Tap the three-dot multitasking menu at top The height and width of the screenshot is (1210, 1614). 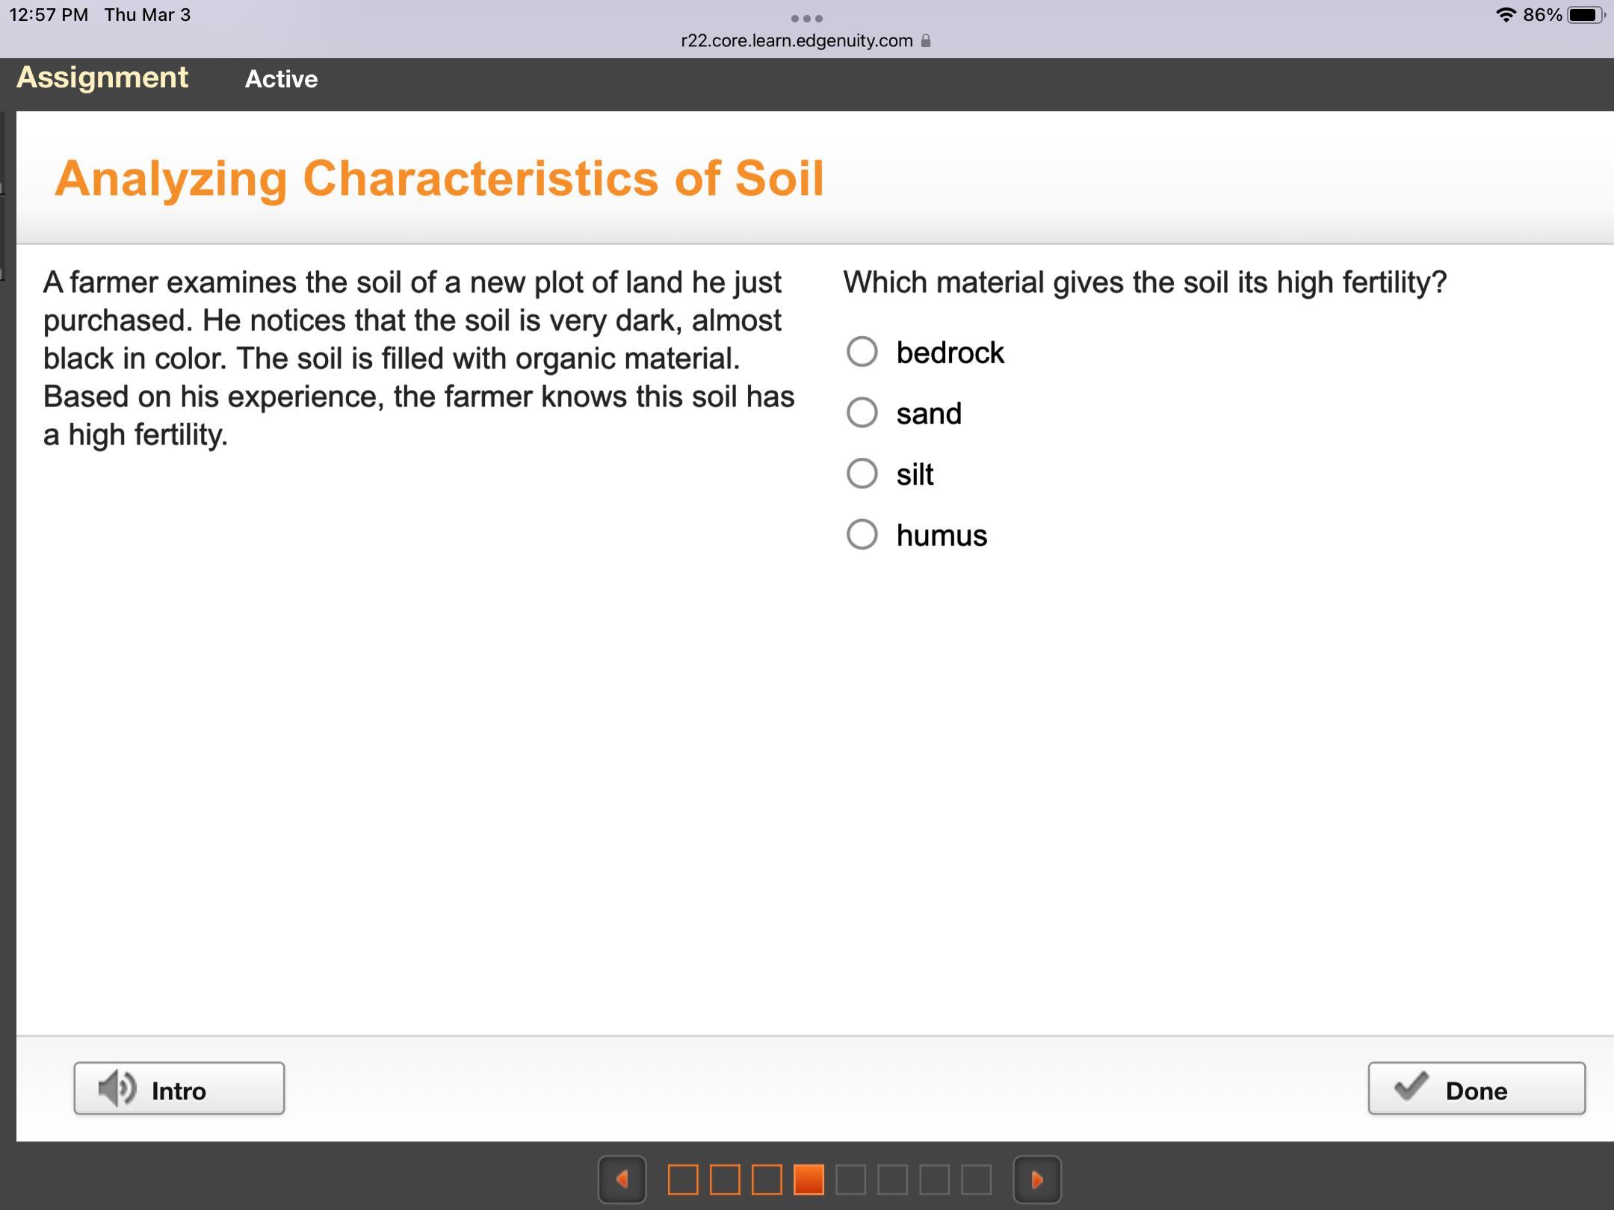coord(806,18)
